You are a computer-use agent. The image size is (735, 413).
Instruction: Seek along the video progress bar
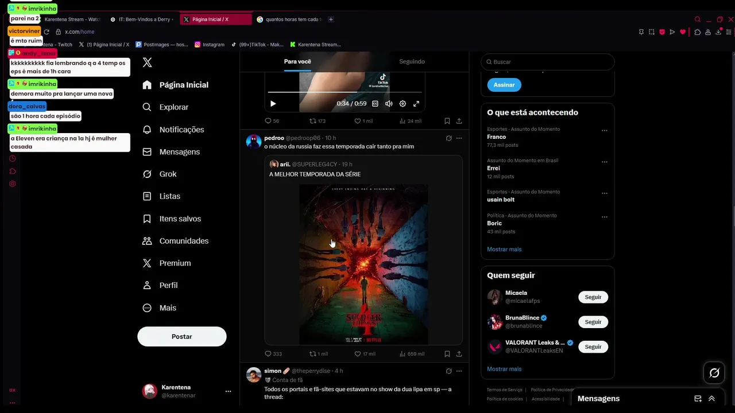pyautogui.click(x=345, y=92)
